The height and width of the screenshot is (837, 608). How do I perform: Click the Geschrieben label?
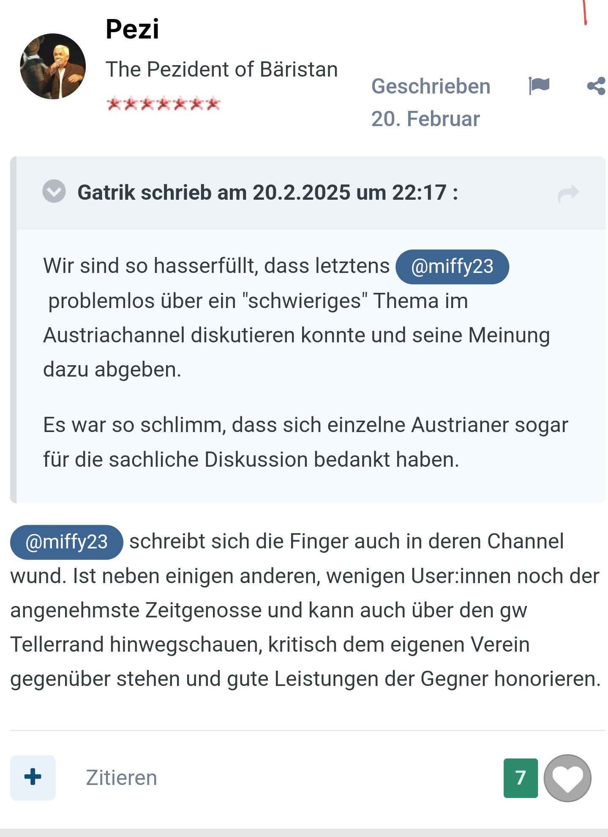pyautogui.click(x=431, y=86)
